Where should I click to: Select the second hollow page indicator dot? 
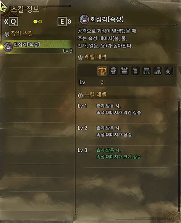[x=40, y=22]
